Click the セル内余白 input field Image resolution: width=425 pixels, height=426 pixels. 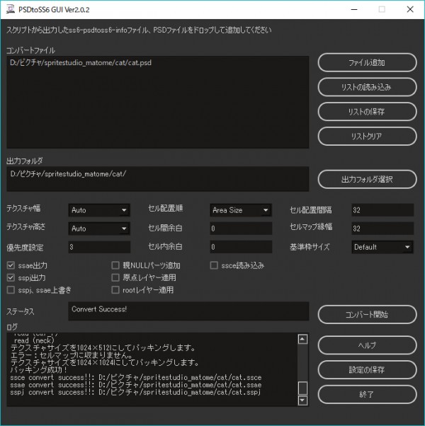[x=241, y=247]
